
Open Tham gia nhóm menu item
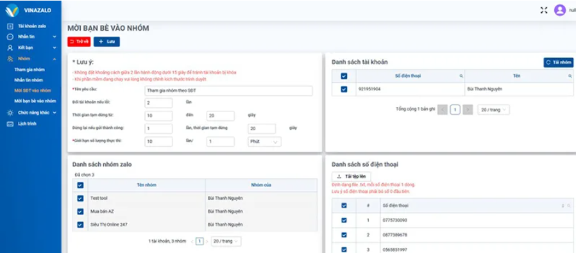click(30, 70)
